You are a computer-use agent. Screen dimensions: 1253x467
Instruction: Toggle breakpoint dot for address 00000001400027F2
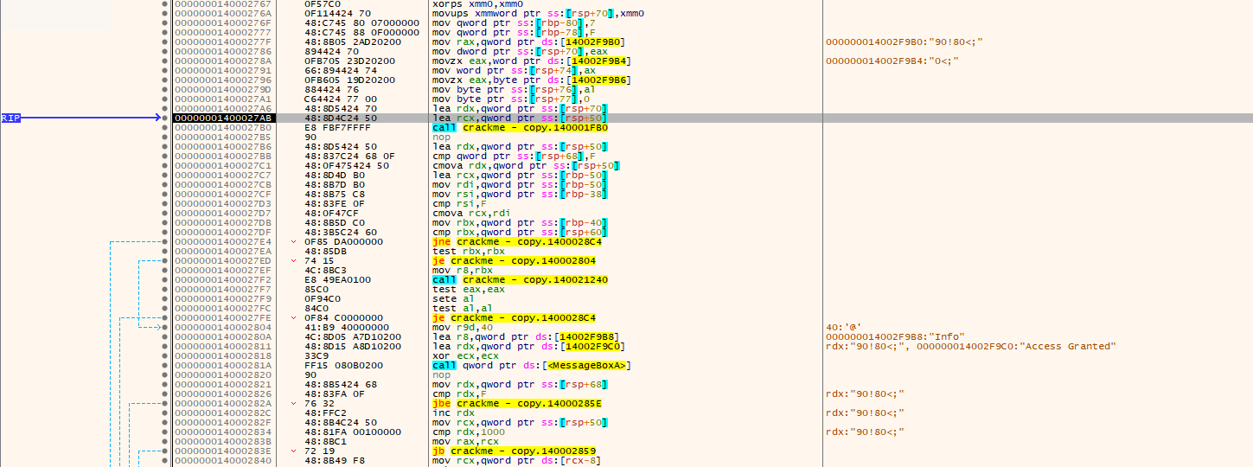coord(164,279)
